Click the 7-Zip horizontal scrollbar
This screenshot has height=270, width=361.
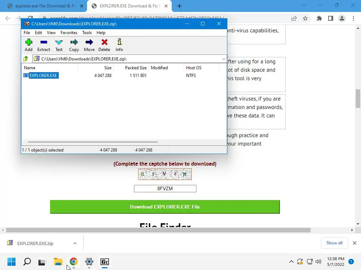(93, 142)
